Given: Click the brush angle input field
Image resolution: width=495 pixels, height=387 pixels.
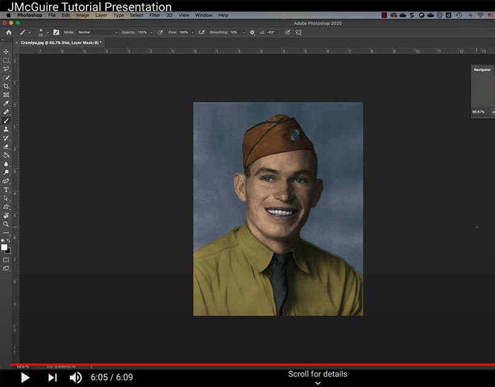Looking at the screenshot, I should tap(272, 32).
